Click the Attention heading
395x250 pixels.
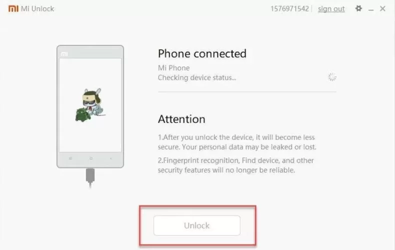[182, 119]
